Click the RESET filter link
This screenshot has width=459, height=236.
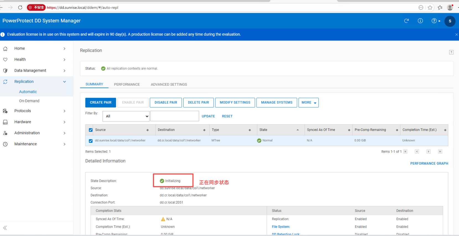tap(227, 116)
